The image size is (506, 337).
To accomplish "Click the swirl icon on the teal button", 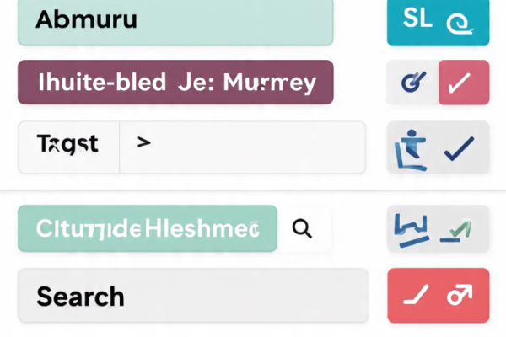I will click(457, 23).
